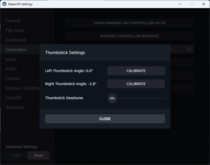Show Advanced Settings

(x=38, y=155)
